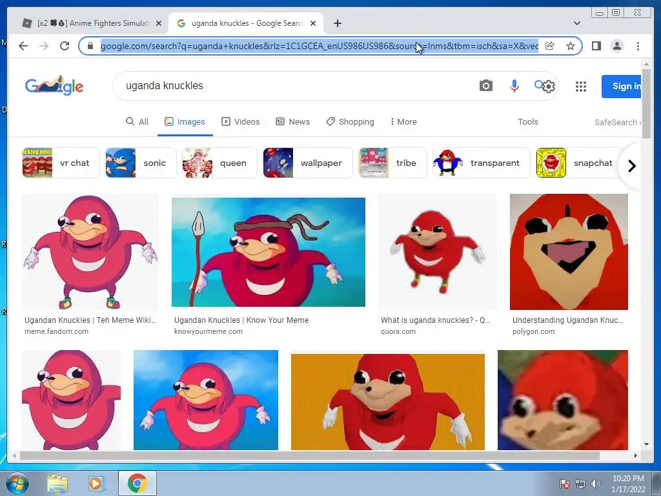Focus the uganda knuckles search field
Image resolution: width=661 pixels, height=496 pixels.
295,86
